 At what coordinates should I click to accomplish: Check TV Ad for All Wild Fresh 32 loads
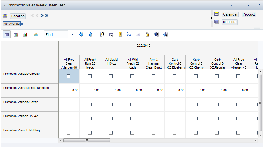point(132,119)
